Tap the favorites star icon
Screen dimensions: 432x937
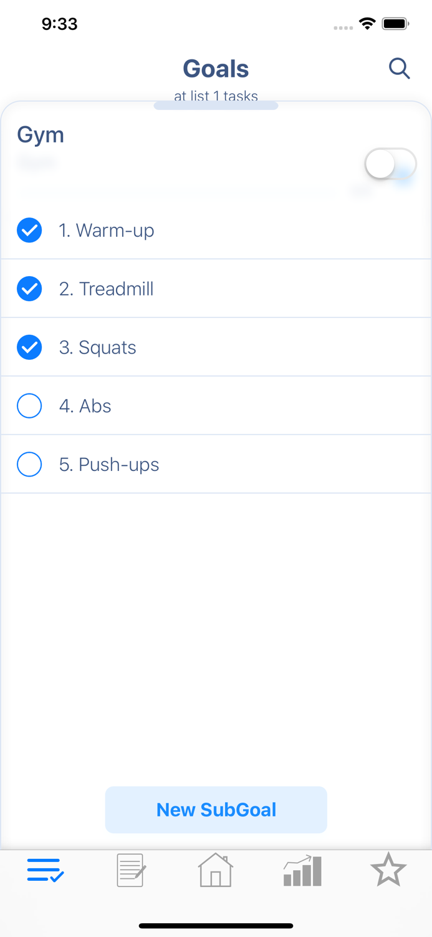[388, 870]
